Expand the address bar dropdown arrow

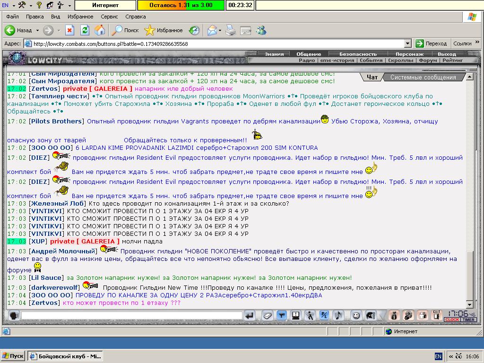(x=407, y=43)
